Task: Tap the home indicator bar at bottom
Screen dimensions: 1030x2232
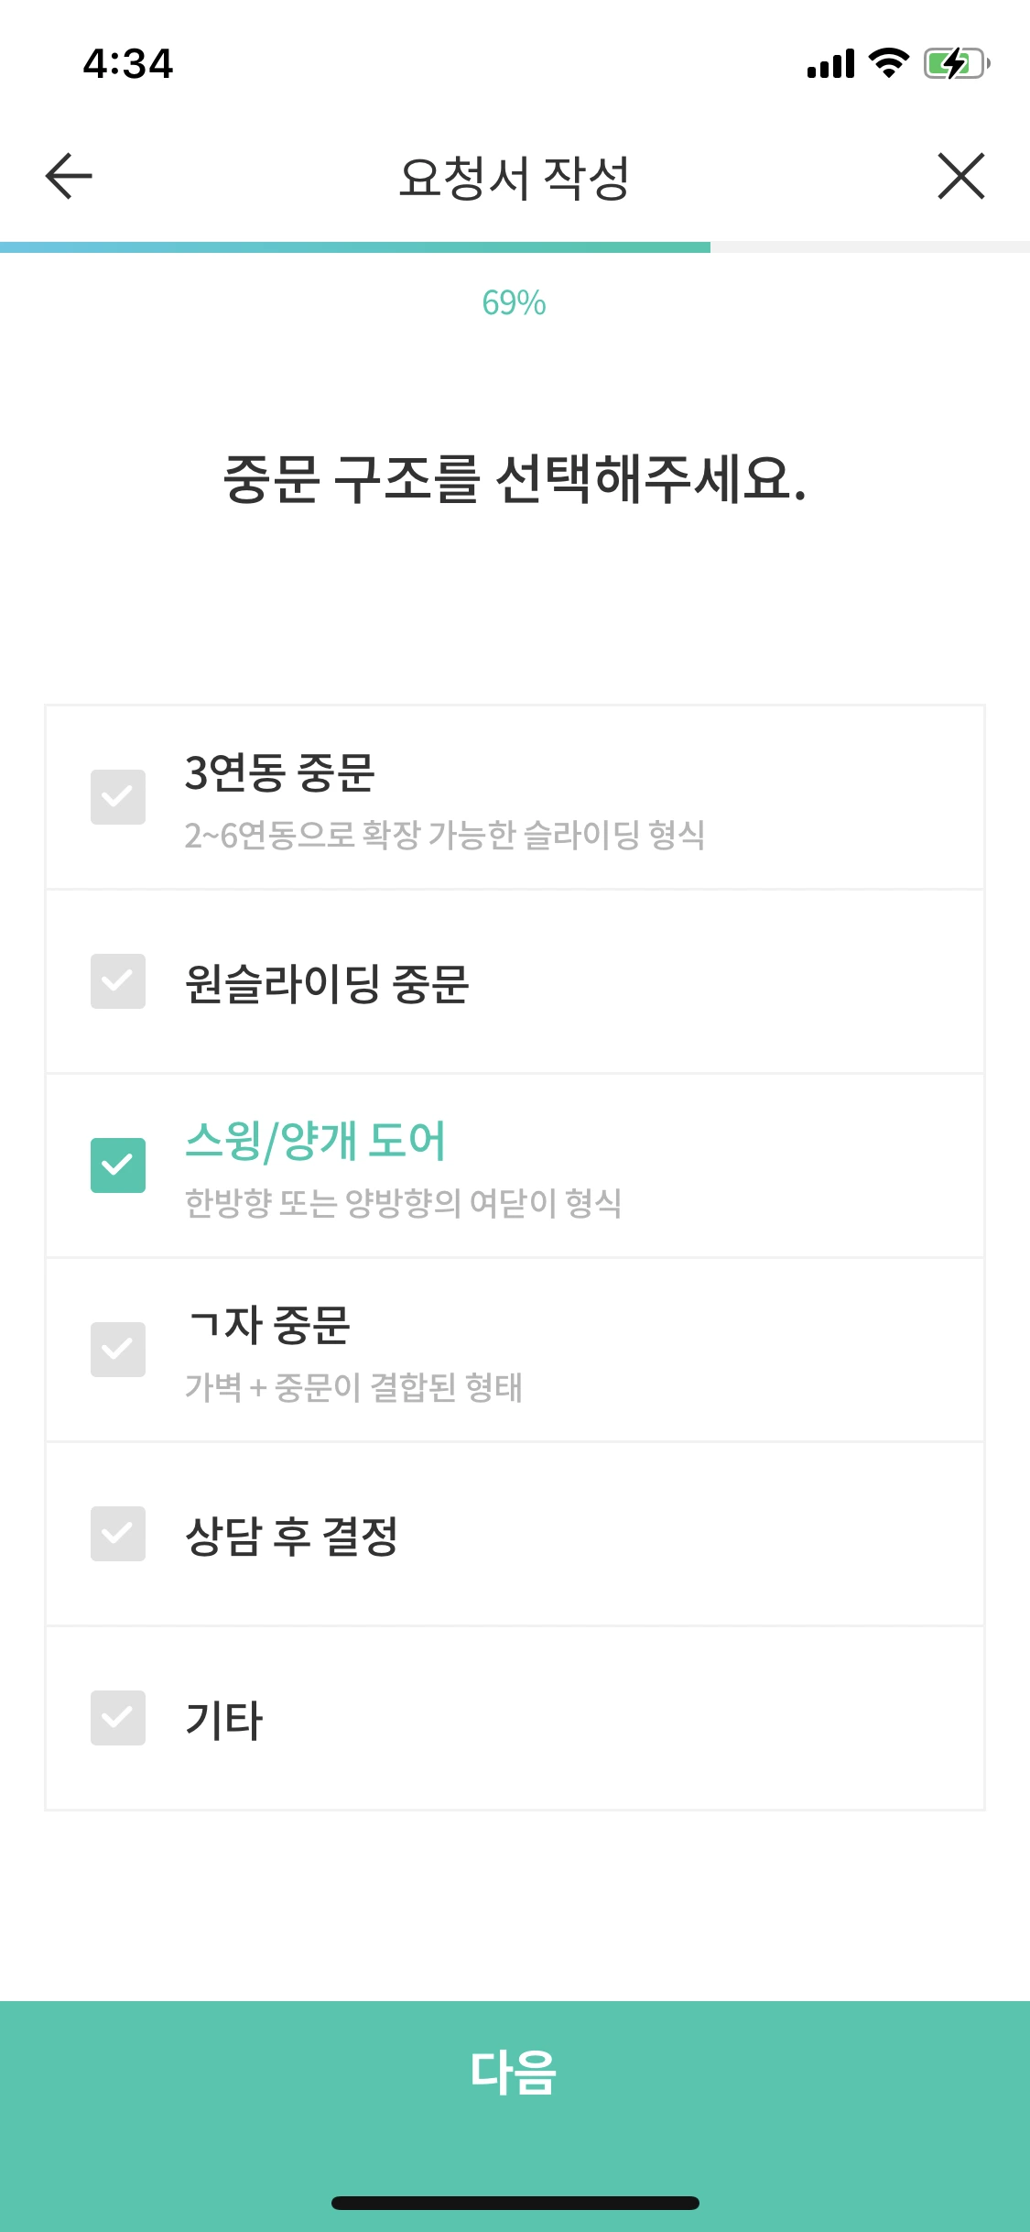Action: [x=515, y=2201]
